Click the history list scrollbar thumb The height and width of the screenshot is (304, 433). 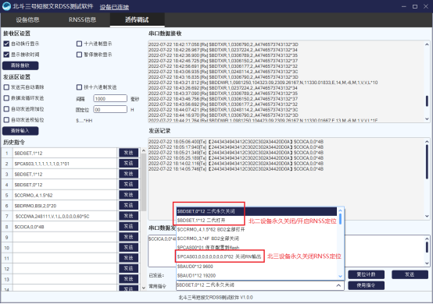point(144,182)
